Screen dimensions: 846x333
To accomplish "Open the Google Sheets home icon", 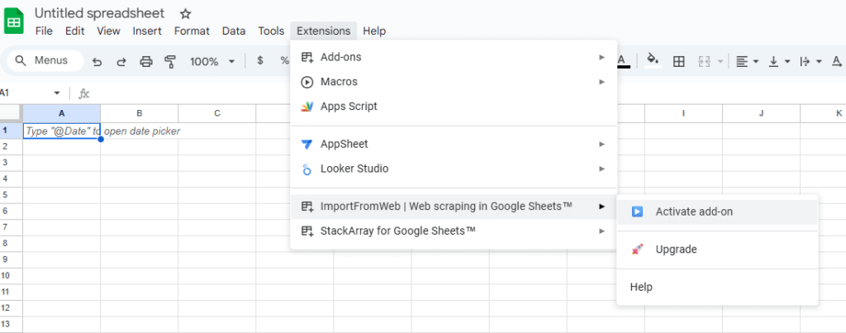I will 15,21.
